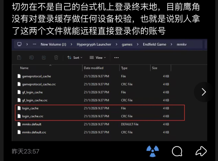
Task: Select the mmkv.default file
Action: click(32, 124)
